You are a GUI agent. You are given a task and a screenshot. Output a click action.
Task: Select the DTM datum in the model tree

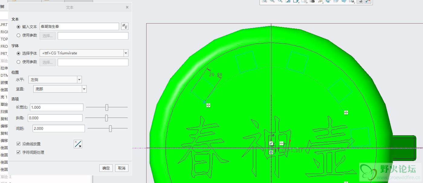(x=4, y=75)
